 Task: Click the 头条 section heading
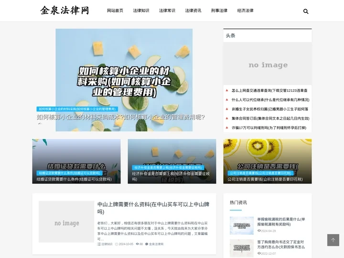(230, 35)
